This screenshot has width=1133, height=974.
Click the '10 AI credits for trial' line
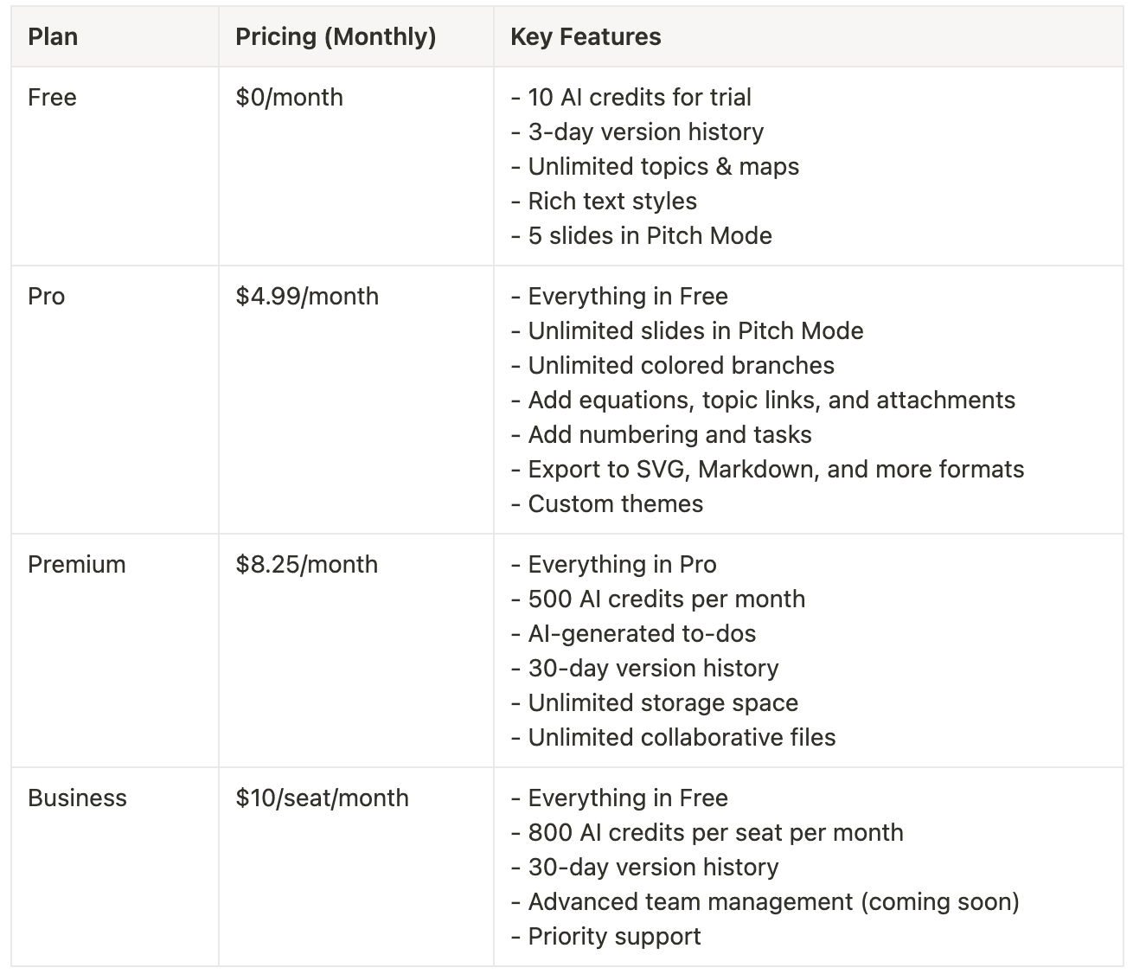[x=631, y=97]
